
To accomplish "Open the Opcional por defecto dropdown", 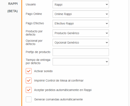I will (81, 43).
